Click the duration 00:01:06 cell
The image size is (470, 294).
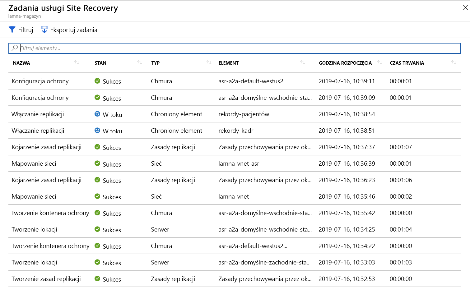point(401,180)
